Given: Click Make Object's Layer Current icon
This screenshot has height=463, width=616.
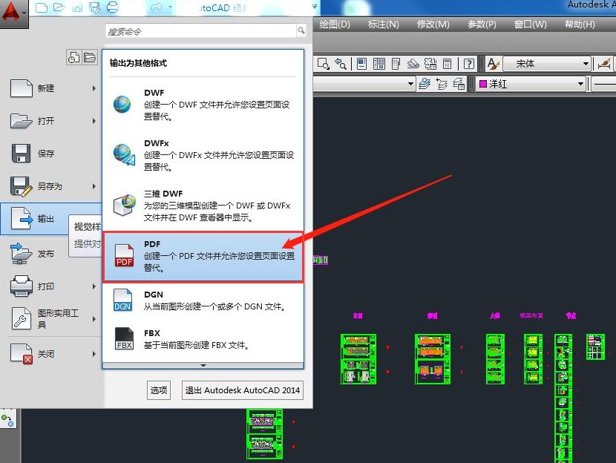Looking at the screenshot, I should point(425,84).
